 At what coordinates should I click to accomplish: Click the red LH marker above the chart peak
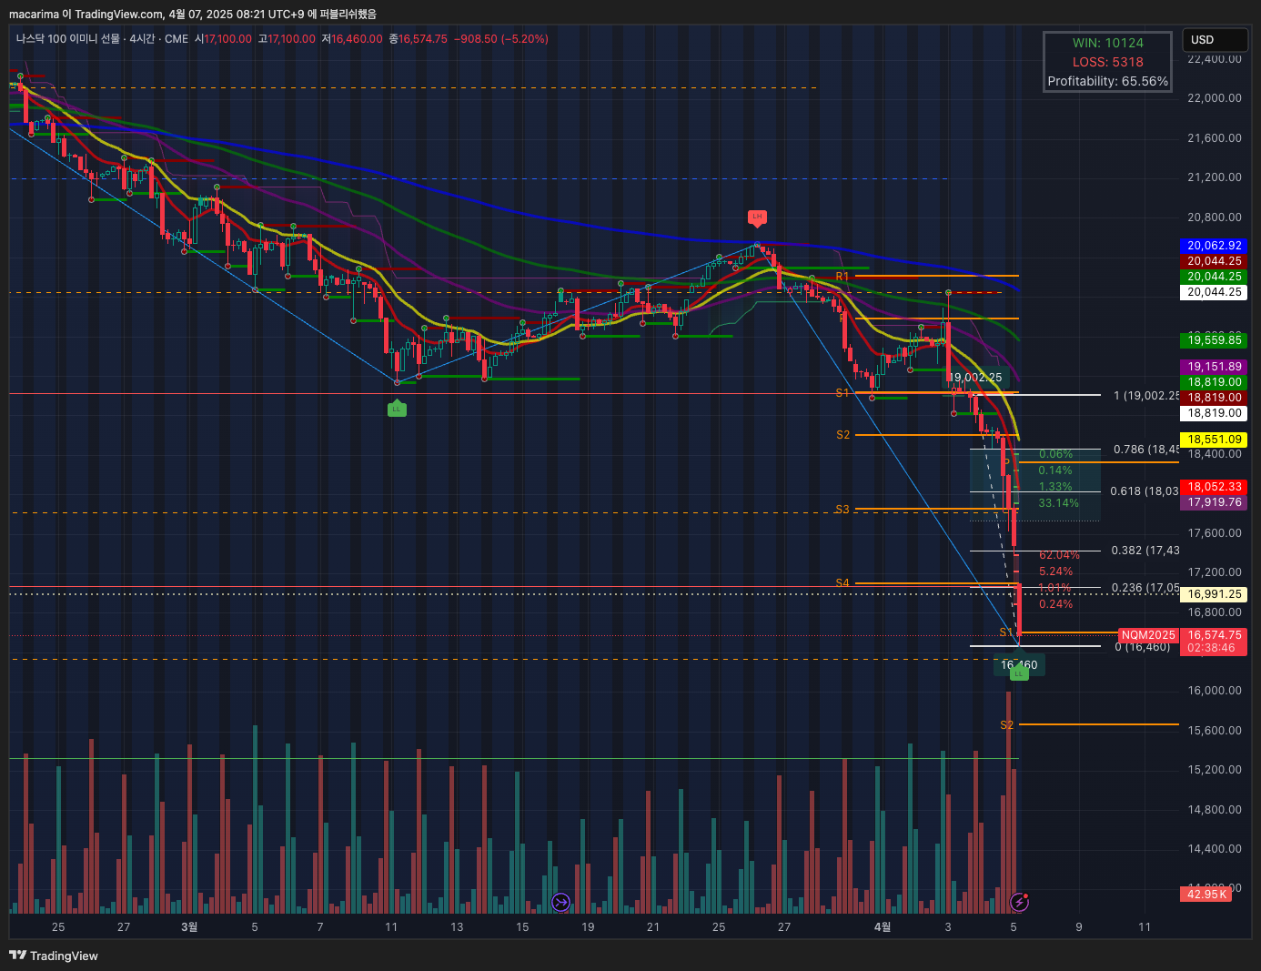(x=757, y=217)
